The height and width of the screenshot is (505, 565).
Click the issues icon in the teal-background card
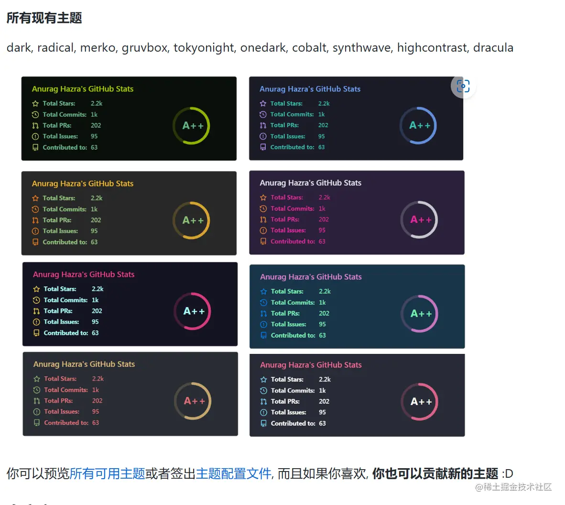264,324
